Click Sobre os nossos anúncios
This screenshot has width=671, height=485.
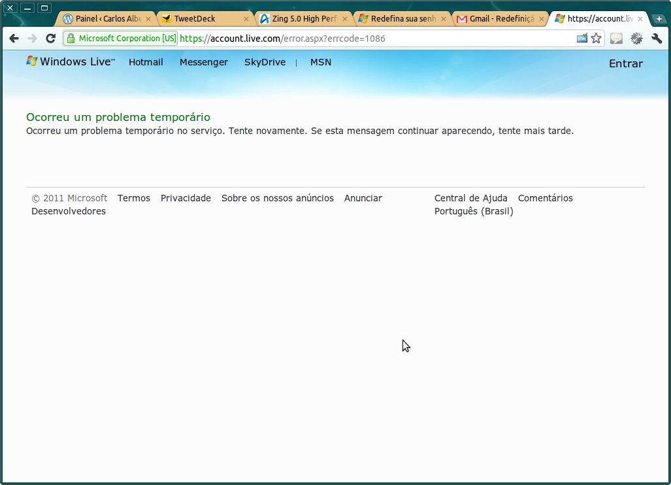click(277, 198)
